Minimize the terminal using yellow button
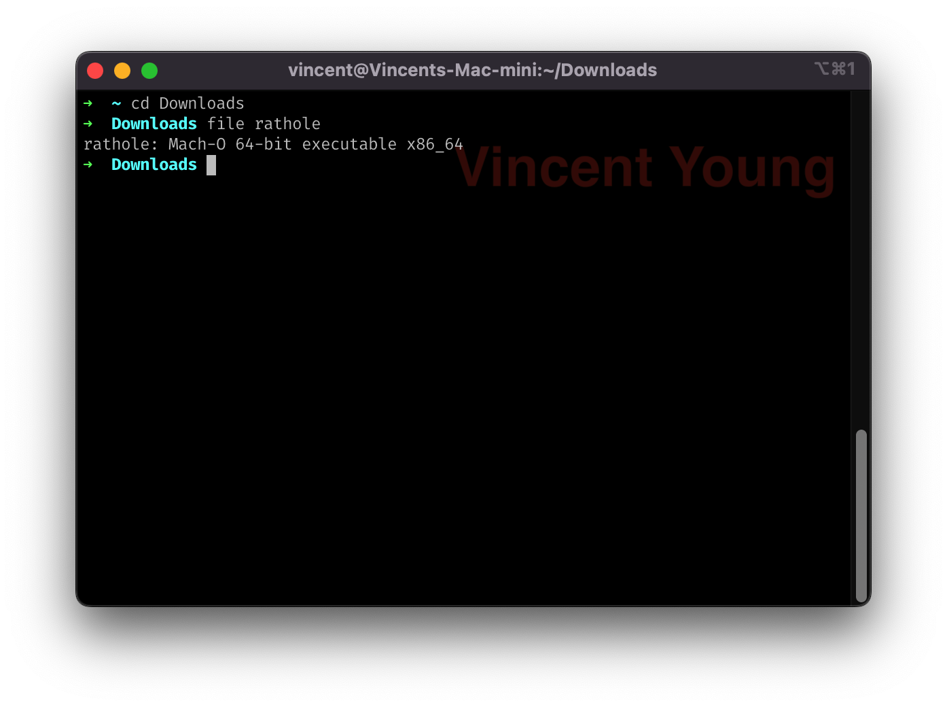The width and height of the screenshot is (947, 707). coord(122,71)
